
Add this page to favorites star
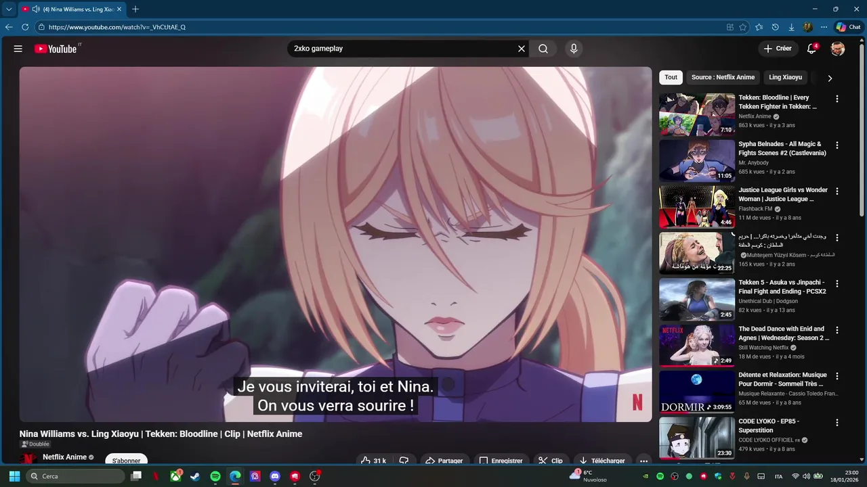coord(743,27)
